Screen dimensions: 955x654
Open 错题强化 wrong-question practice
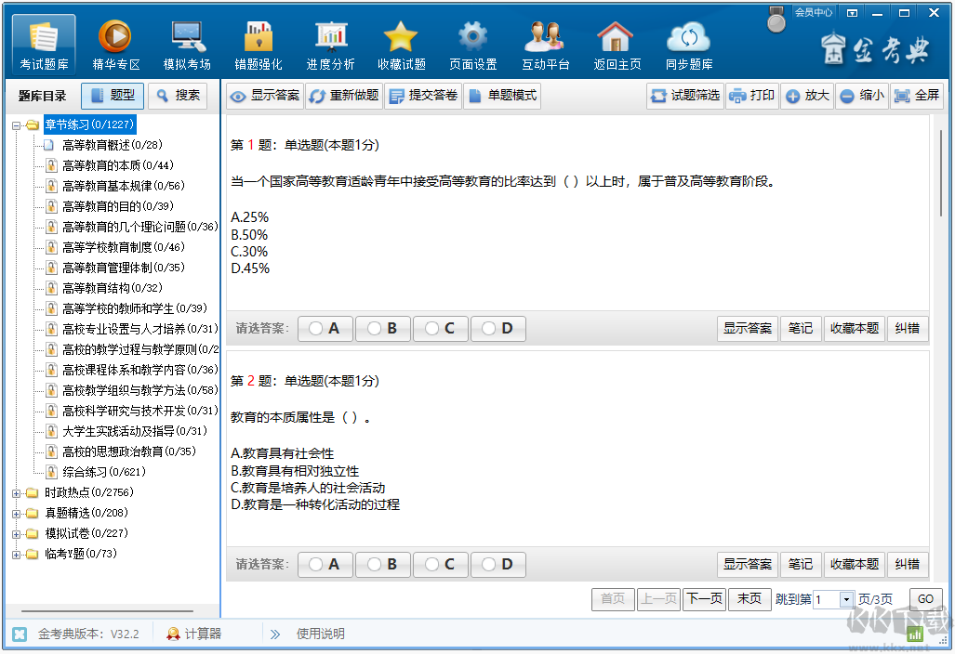coord(258,44)
